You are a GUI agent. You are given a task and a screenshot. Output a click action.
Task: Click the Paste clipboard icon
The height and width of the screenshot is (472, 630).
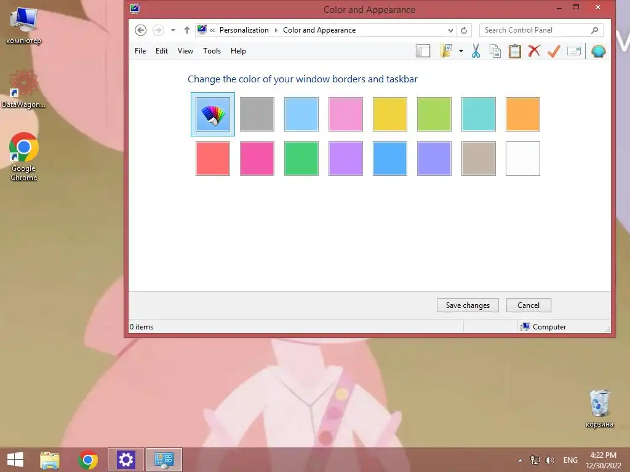coord(515,51)
